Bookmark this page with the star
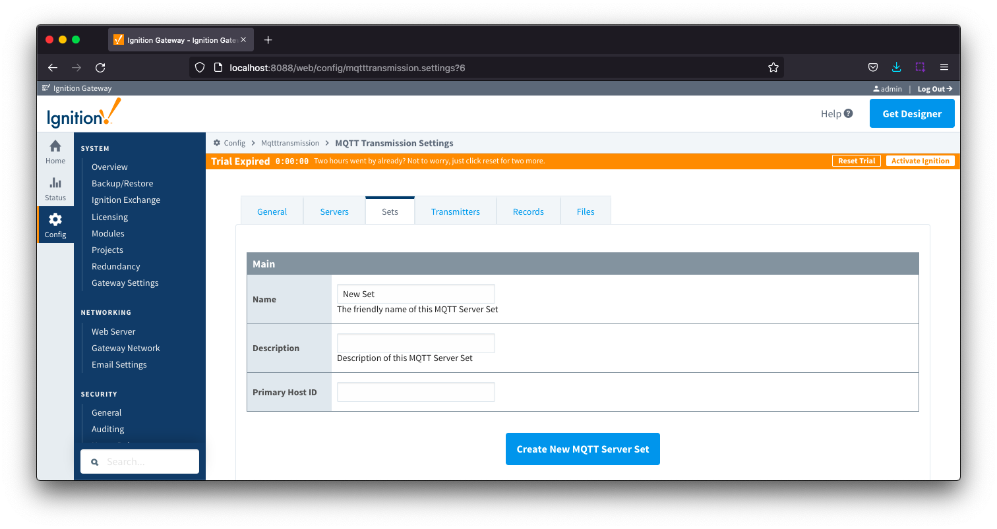 [x=773, y=67]
